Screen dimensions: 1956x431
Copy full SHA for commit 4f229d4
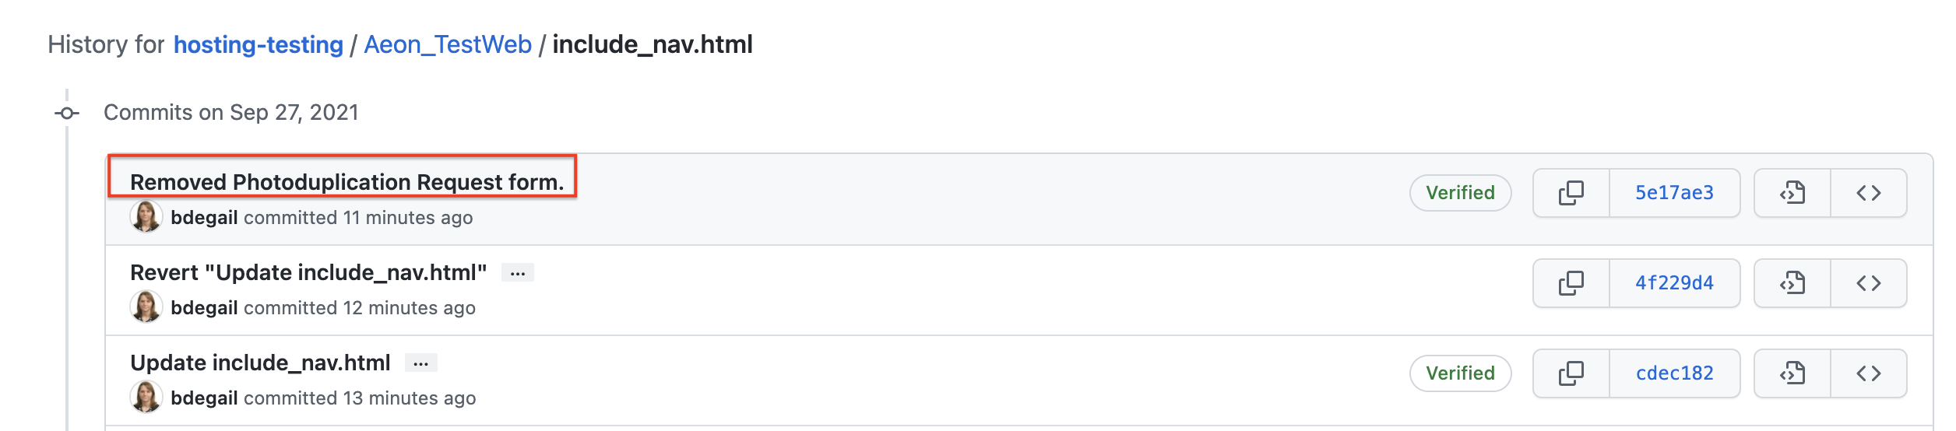point(1571,283)
